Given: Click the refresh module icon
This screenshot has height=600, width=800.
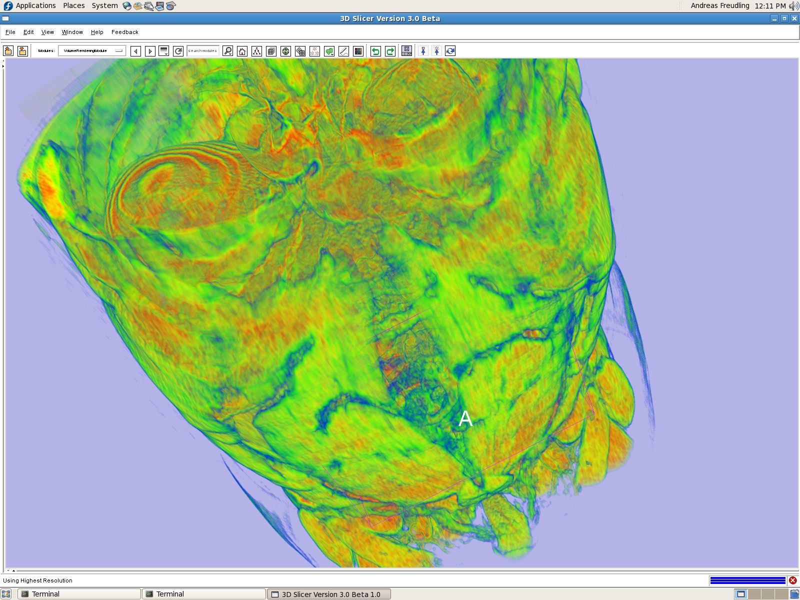Looking at the screenshot, I should 178,51.
